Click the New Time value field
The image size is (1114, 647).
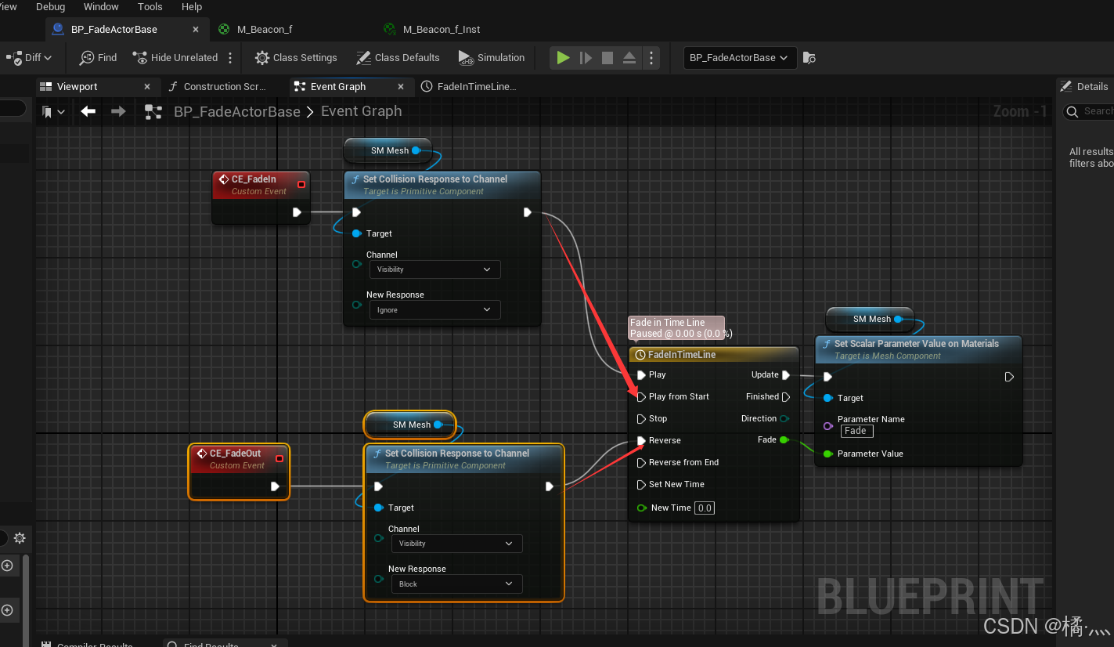click(x=705, y=508)
